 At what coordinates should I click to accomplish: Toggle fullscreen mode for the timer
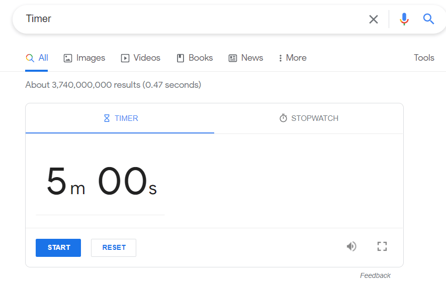point(382,246)
